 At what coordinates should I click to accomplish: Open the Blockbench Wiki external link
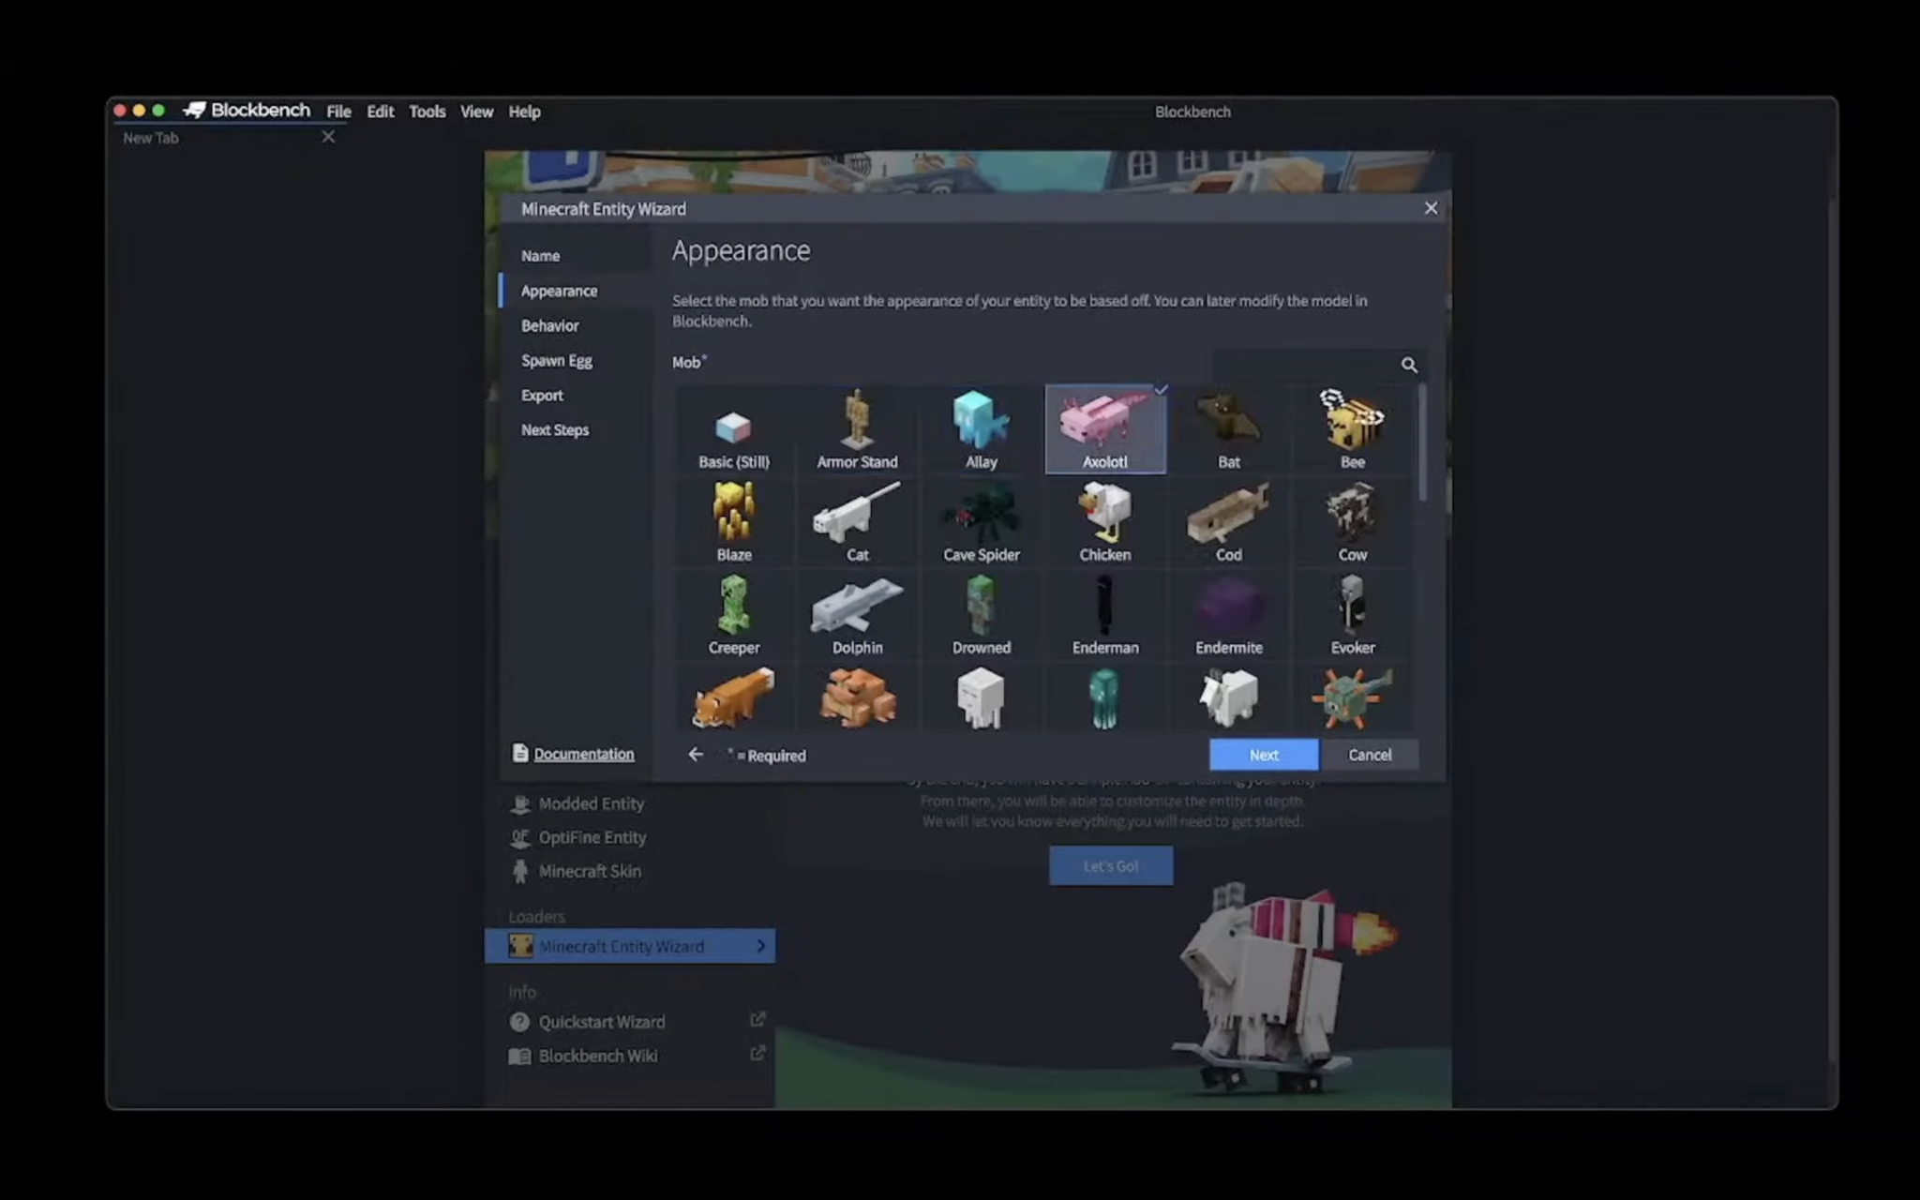(x=598, y=1056)
